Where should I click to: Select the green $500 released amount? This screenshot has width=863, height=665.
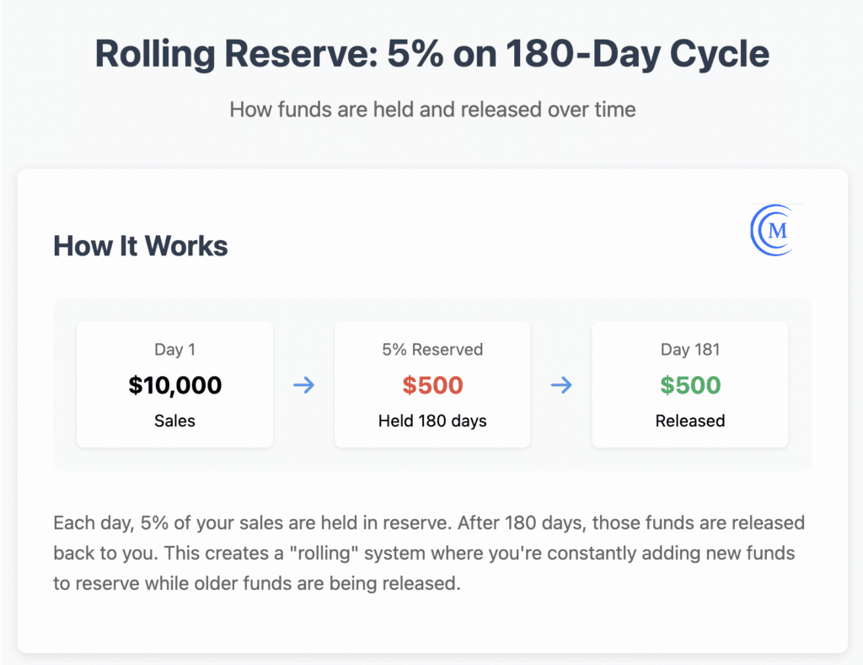690,385
